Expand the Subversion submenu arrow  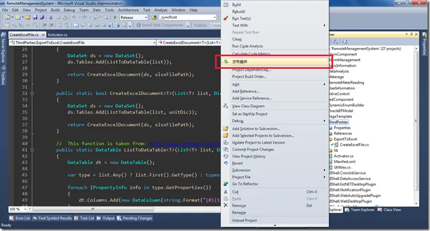324,170
